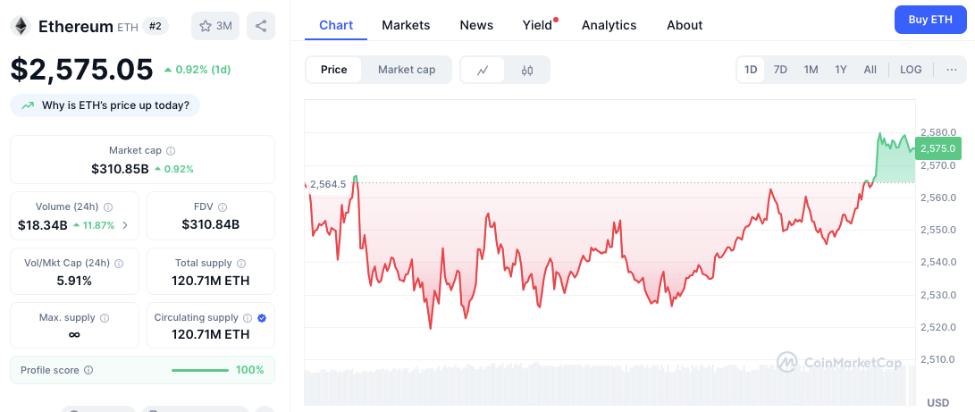Expand the Volume (24h) details chevron

(x=125, y=225)
